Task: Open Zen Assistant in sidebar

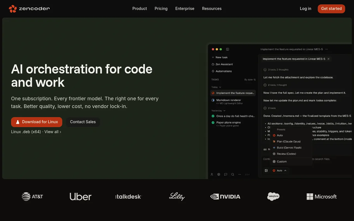Action: pos(222,64)
